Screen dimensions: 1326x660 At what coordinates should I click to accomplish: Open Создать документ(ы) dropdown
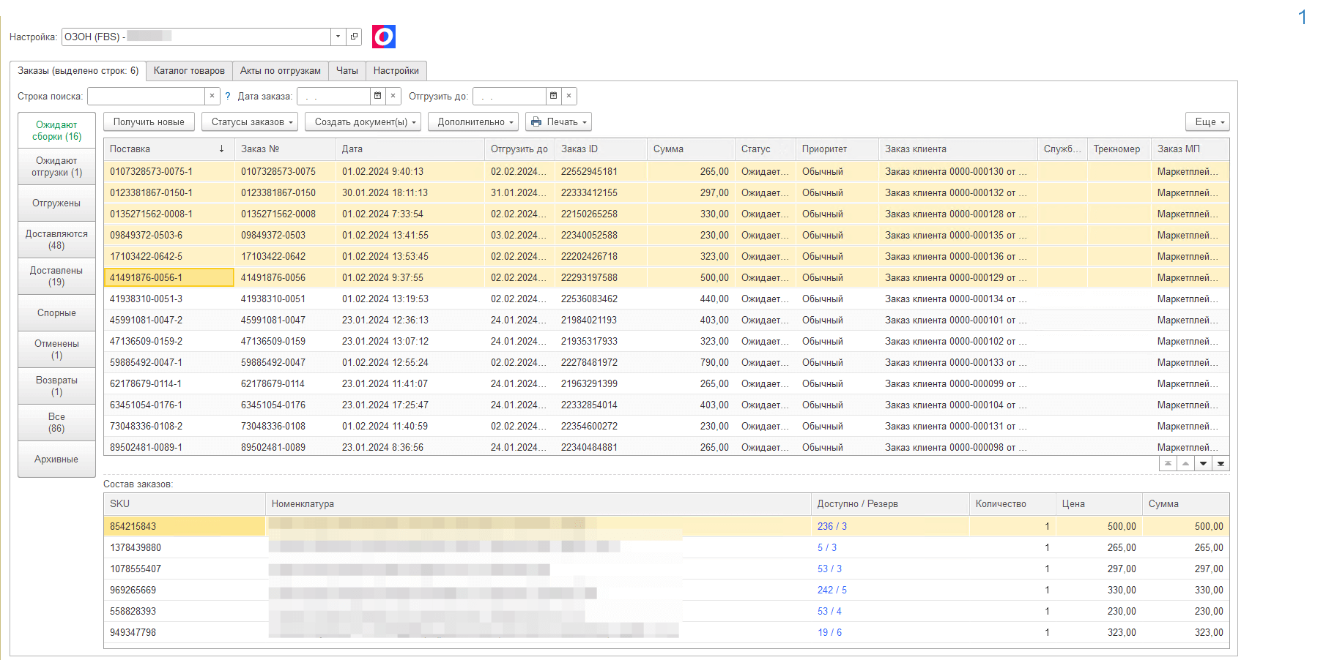[363, 122]
